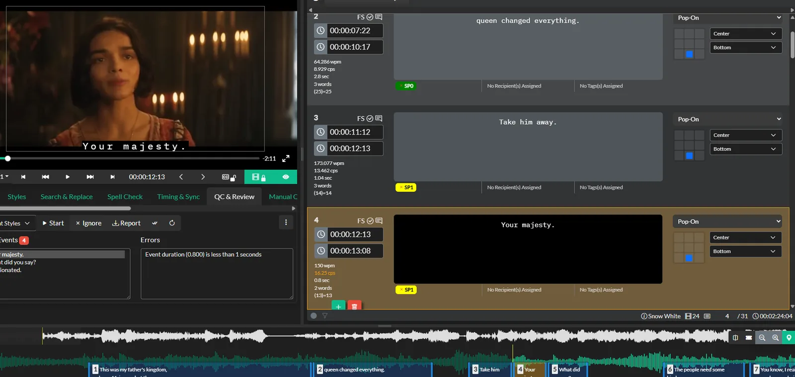
Task: Zoom in the timeline waveform
Action: (x=776, y=338)
